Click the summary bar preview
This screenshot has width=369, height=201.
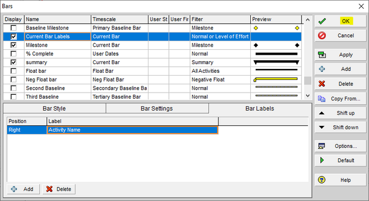(x=276, y=62)
